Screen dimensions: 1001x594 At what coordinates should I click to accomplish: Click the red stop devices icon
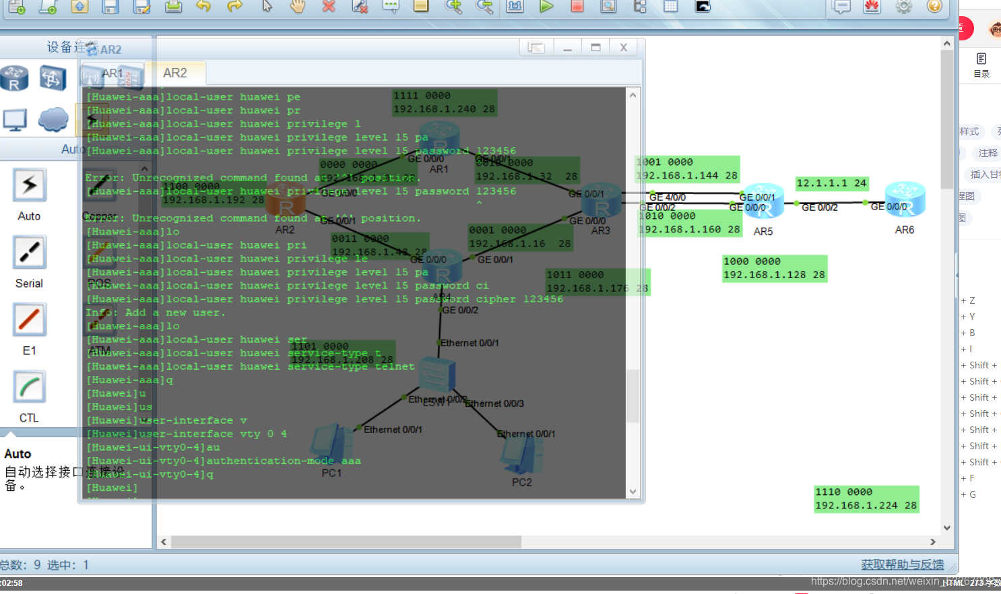click(x=577, y=7)
